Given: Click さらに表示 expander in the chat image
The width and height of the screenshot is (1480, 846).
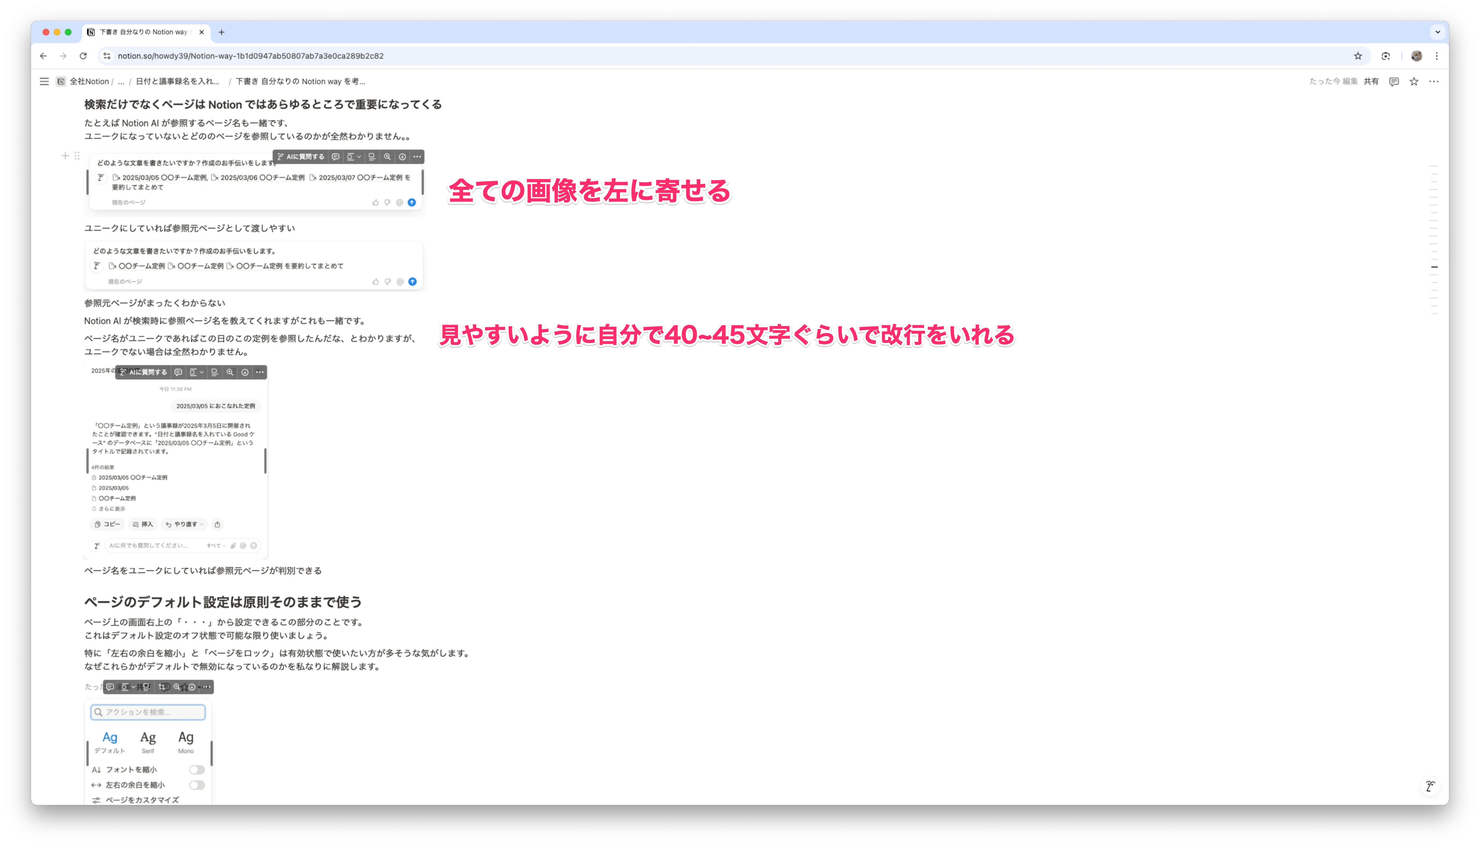Looking at the screenshot, I should 109,508.
